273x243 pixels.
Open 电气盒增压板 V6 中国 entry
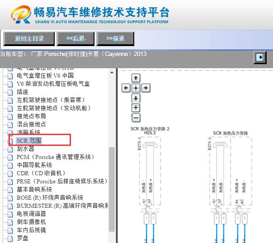[x=45, y=76]
